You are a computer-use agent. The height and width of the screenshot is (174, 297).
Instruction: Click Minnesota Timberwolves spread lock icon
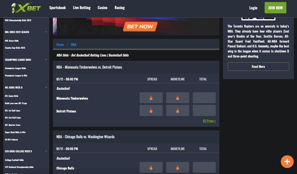point(151,98)
